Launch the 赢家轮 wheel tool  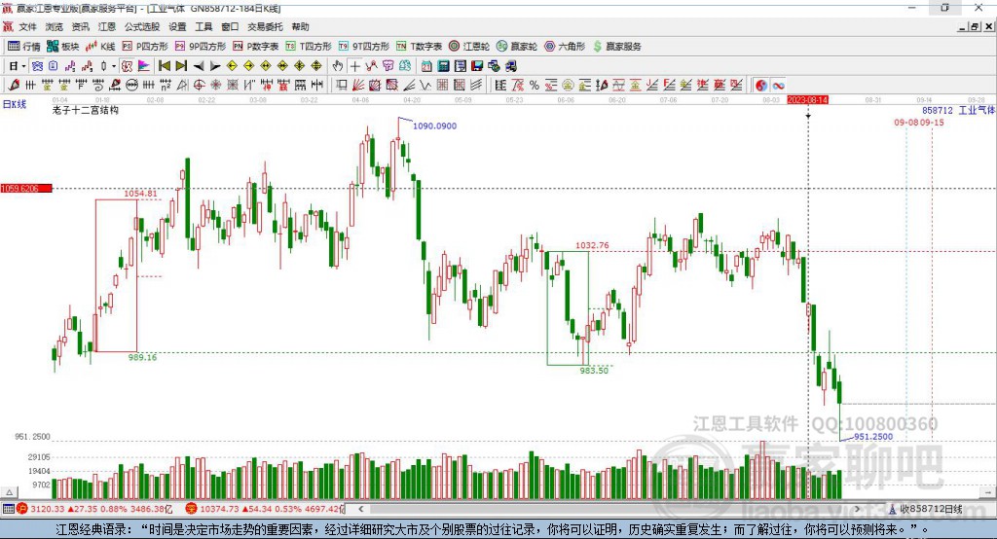tap(517, 47)
